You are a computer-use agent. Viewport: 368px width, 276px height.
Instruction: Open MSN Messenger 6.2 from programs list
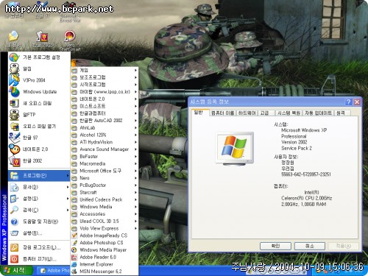pos(105,272)
